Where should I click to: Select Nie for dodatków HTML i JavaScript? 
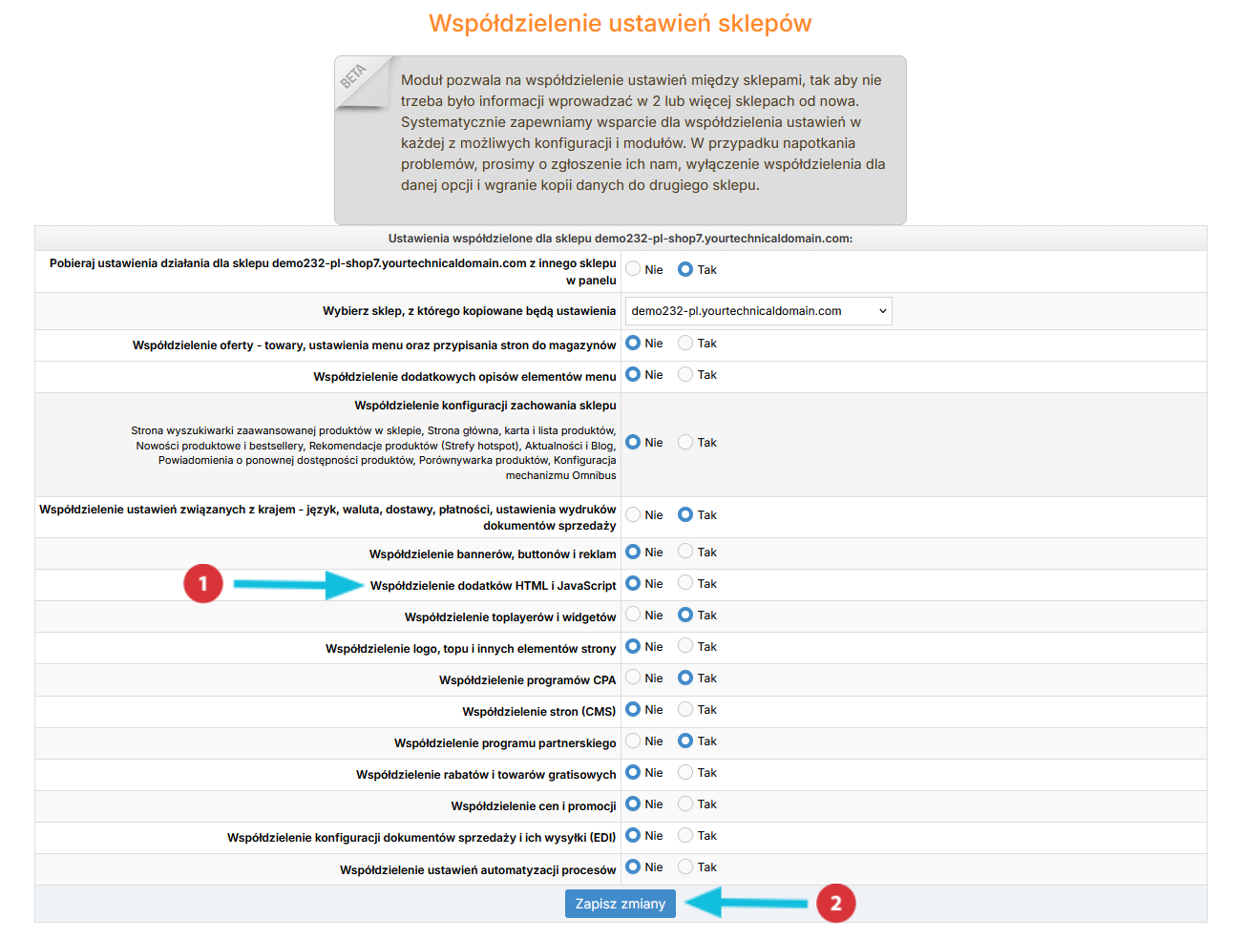[633, 583]
